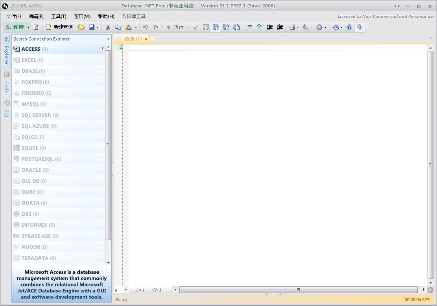This screenshot has width=437, height=306.
Task: Click the increase indent icon
Action: [x=280, y=27]
